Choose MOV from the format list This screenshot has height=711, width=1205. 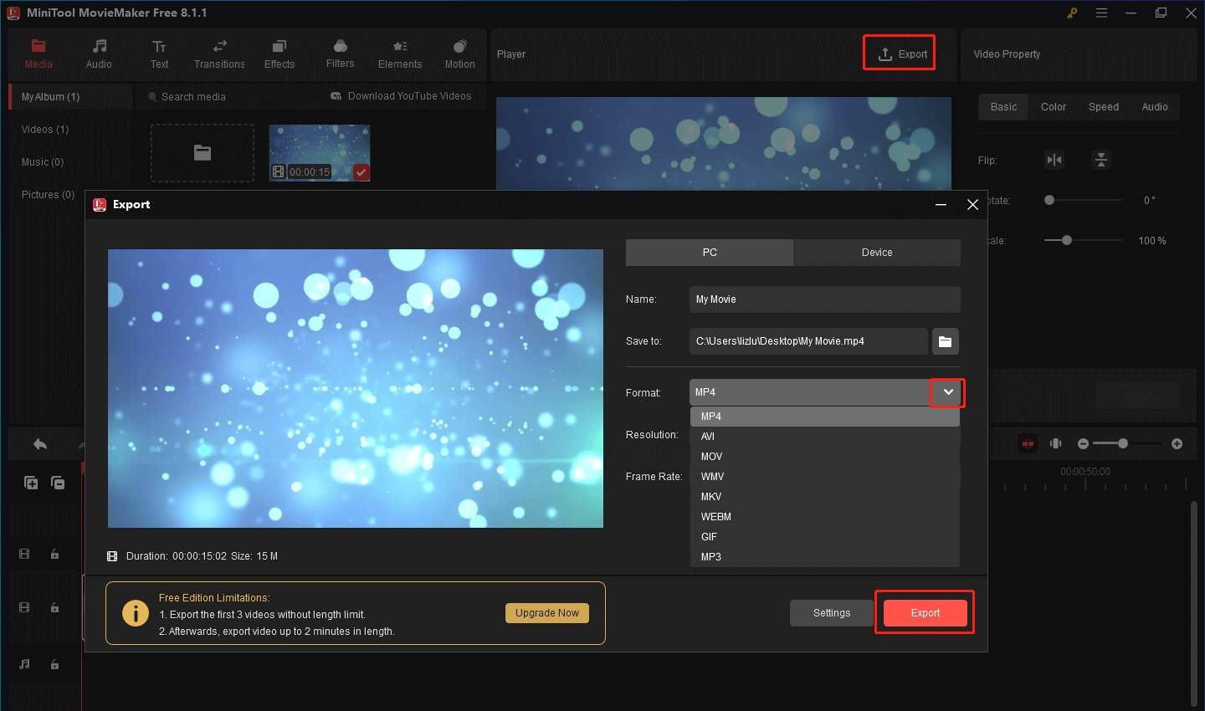coord(711,457)
